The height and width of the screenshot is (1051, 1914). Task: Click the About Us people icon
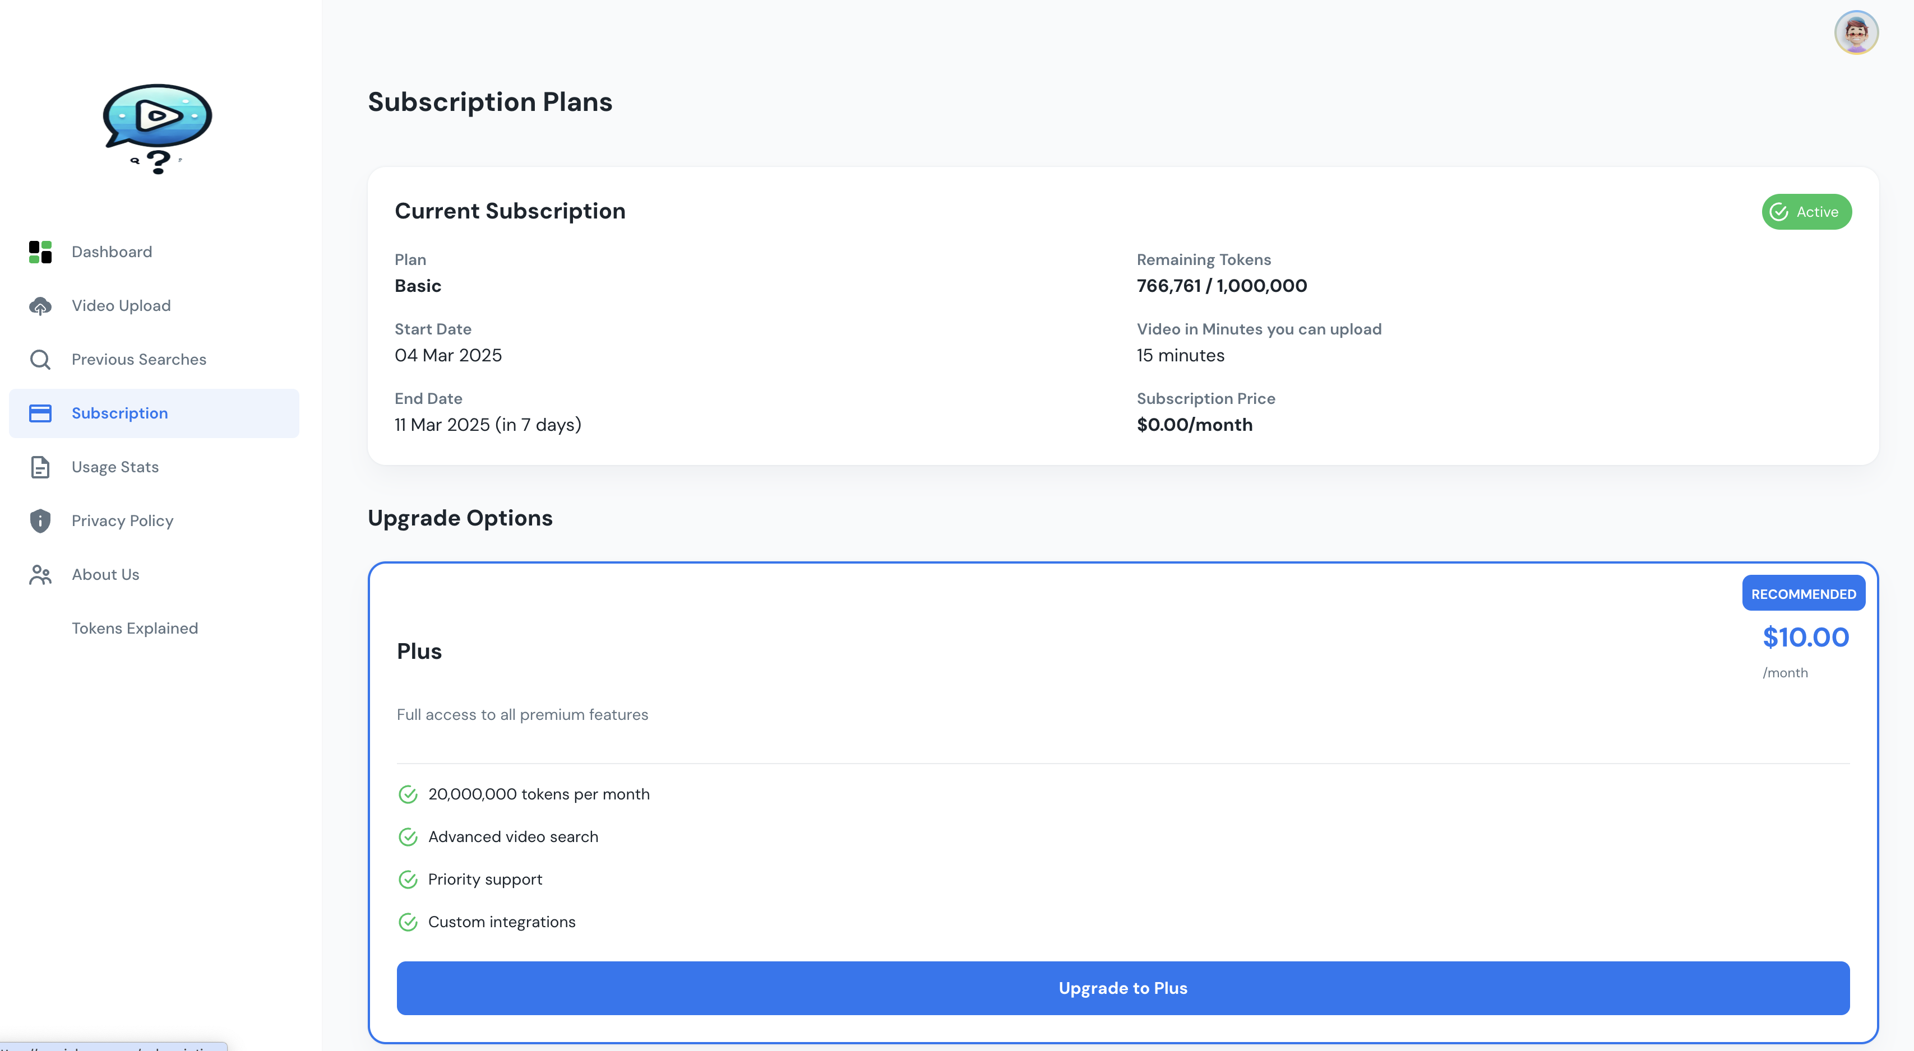pos(40,574)
